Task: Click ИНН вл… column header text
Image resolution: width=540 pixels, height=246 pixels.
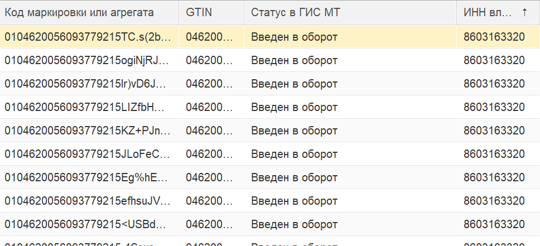Action: [x=488, y=12]
